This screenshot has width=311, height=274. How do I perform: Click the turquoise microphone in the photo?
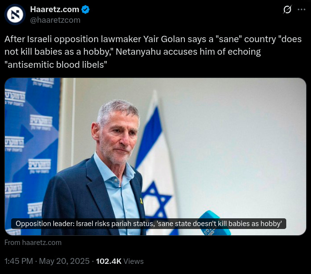(214, 224)
